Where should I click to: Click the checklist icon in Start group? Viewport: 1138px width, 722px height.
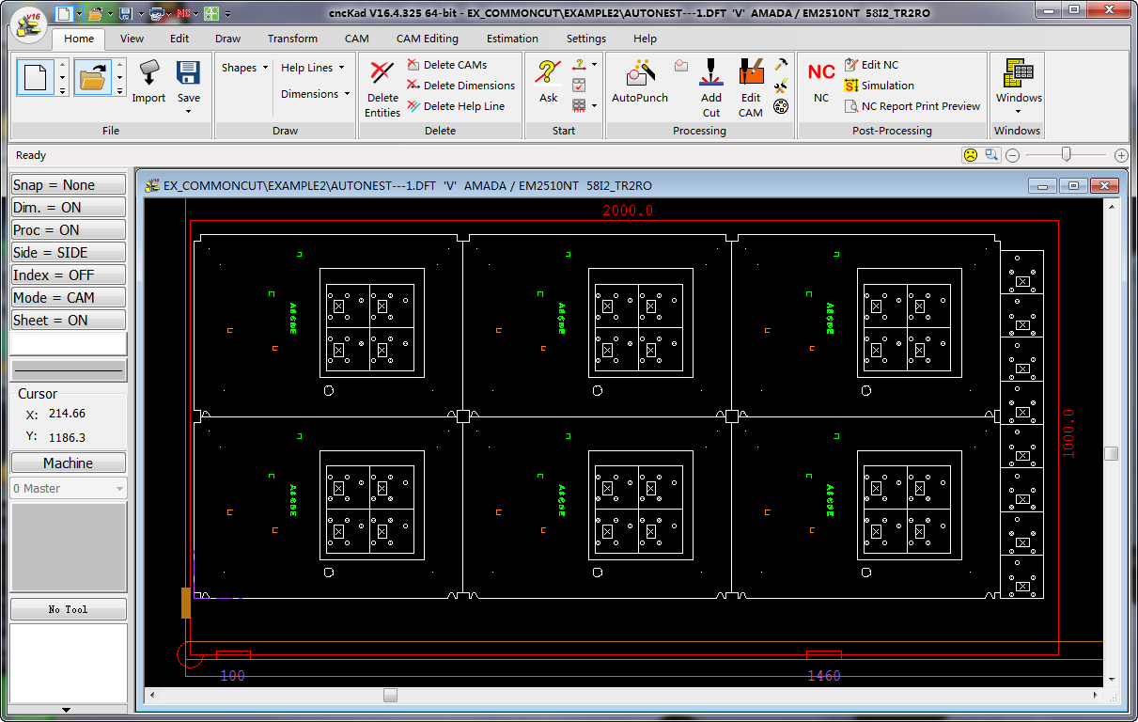[x=579, y=85]
